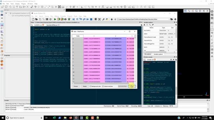Click Browse tabs icon in editor pane
The width and height of the screenshot is (214, 120).
(x=32, y=25)
